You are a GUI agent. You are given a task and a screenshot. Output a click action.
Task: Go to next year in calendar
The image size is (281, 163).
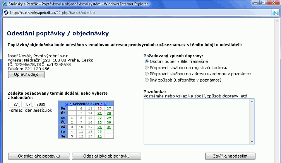[x=105, y=104]
